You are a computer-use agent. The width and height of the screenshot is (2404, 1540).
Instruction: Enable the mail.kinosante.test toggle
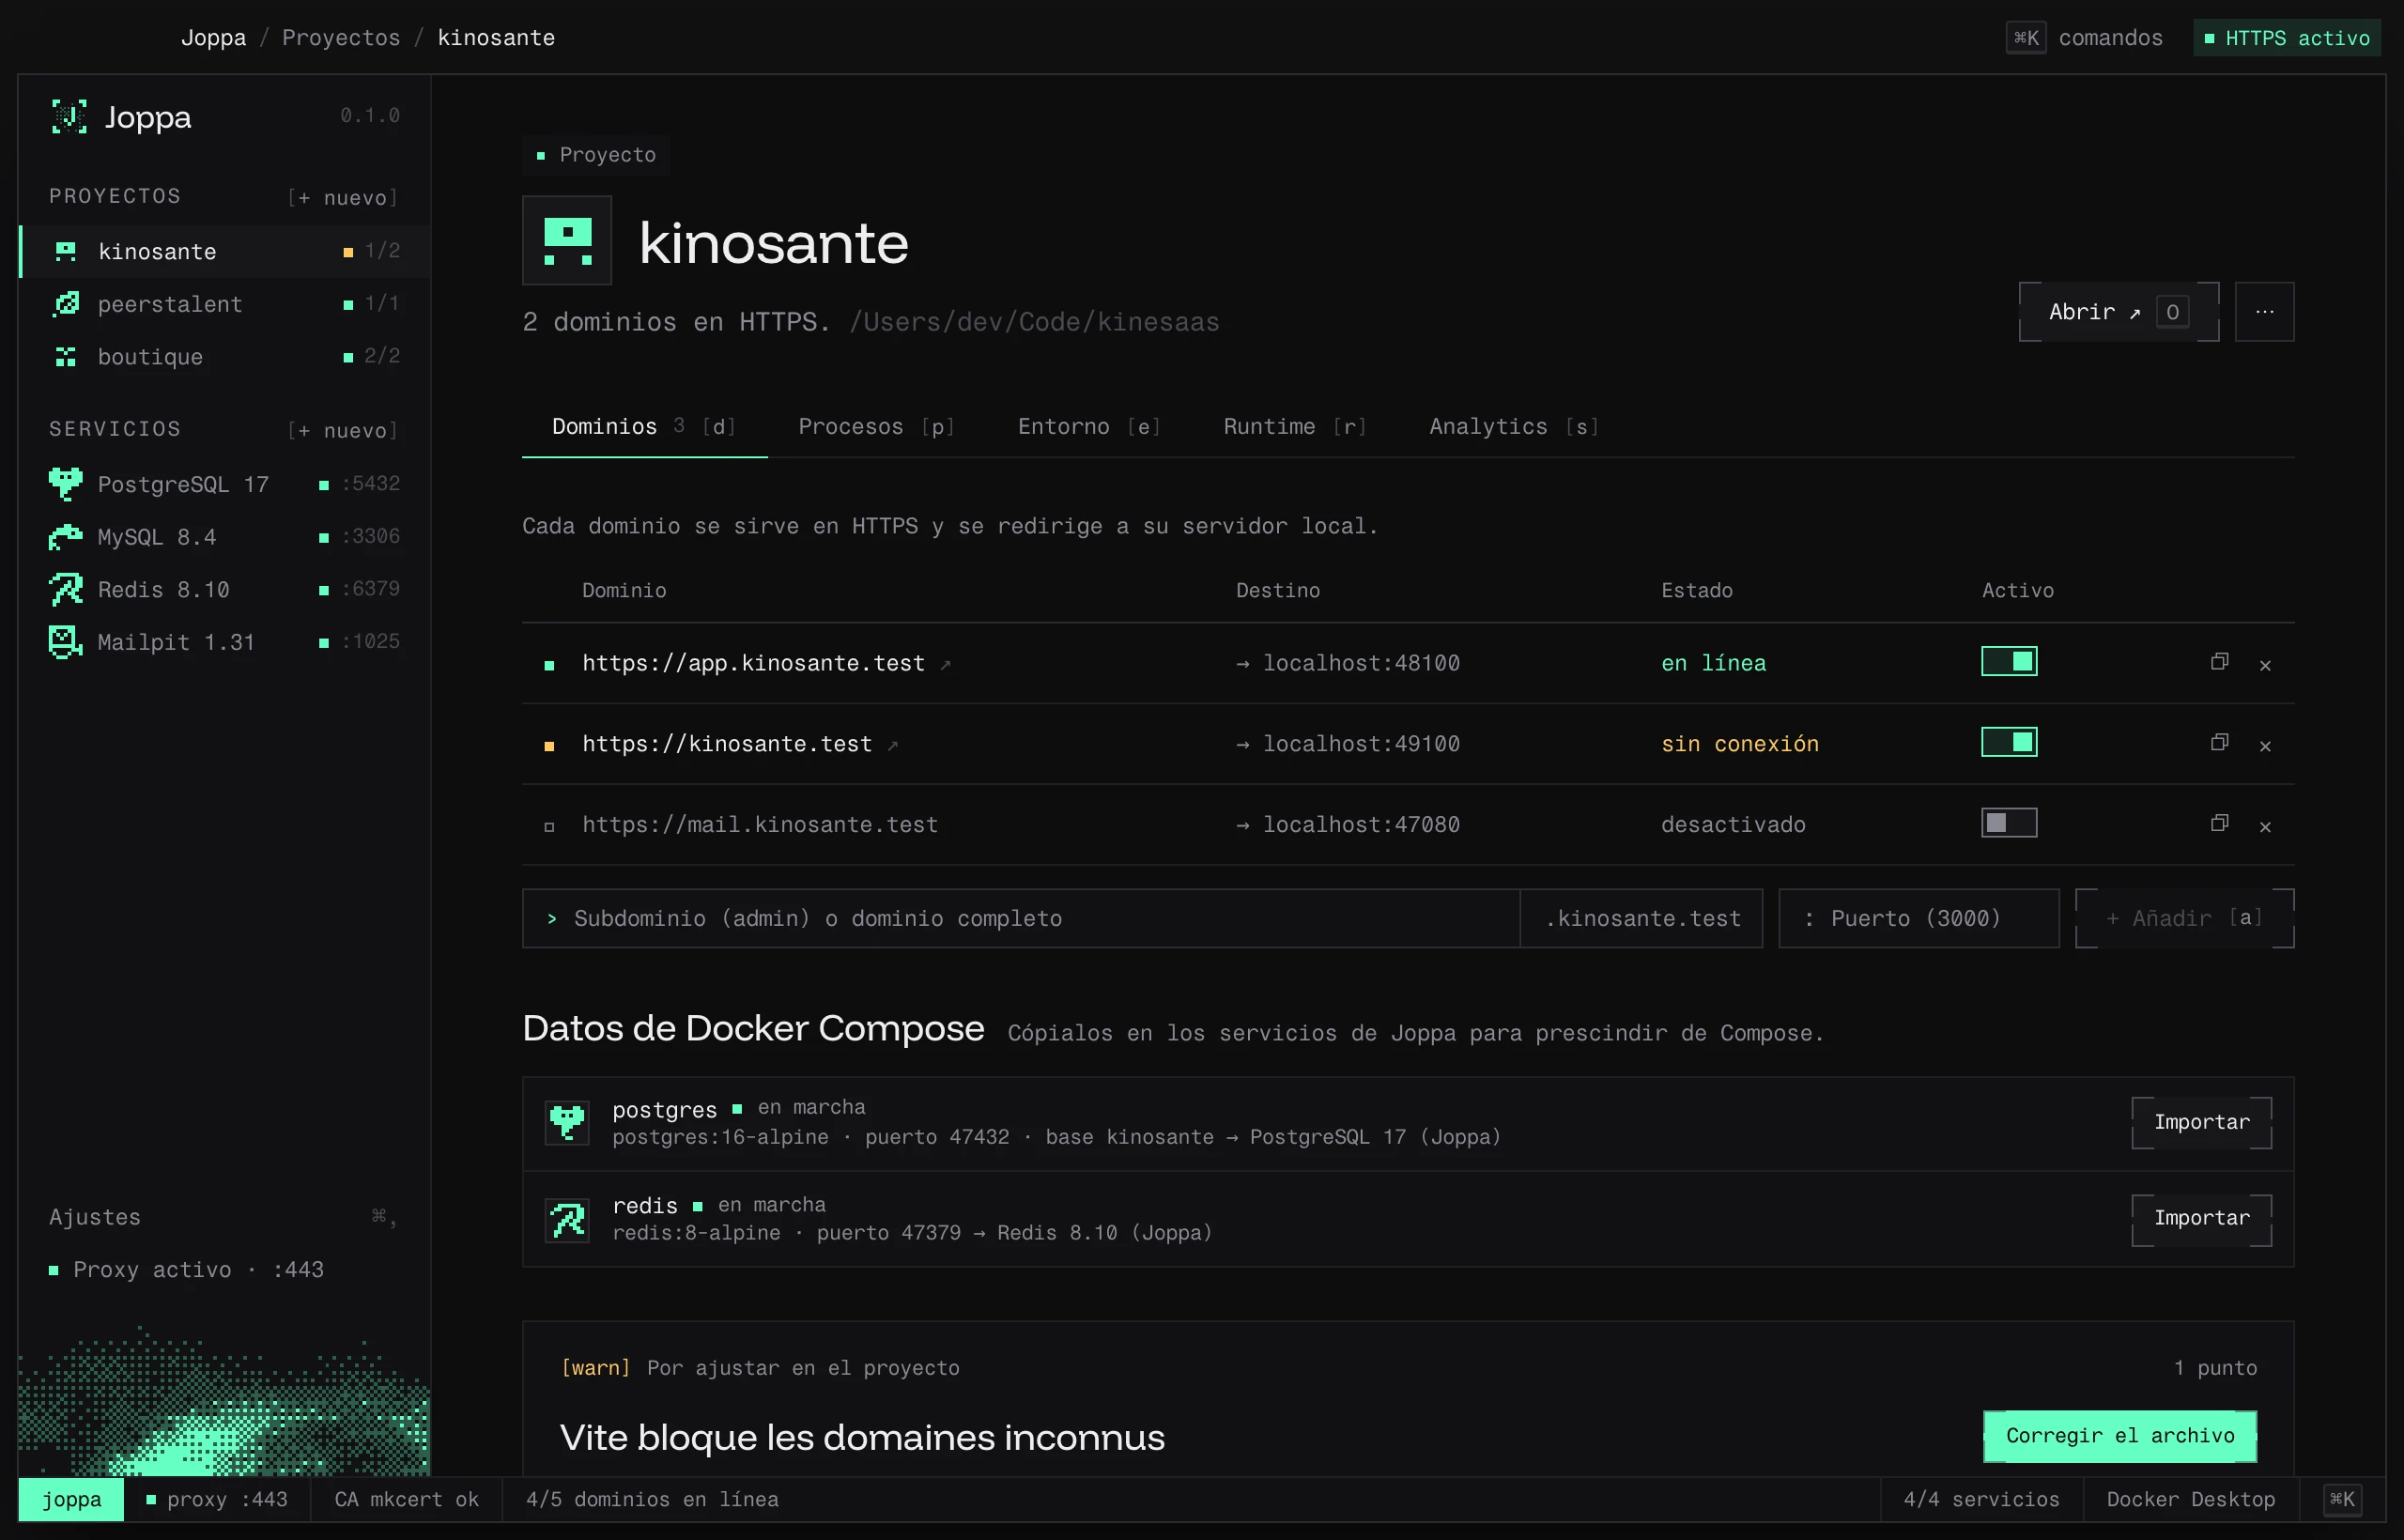(x=2009, y=823)
